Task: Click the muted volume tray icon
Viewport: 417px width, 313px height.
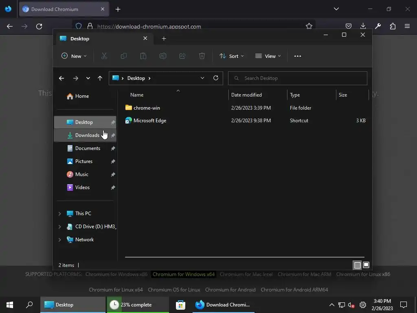Action: (351, 305)
